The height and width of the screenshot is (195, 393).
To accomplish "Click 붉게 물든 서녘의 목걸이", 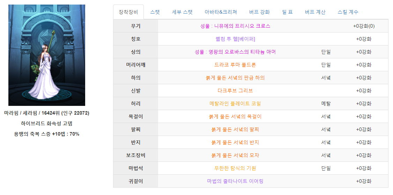I will [x=235, y=116].
